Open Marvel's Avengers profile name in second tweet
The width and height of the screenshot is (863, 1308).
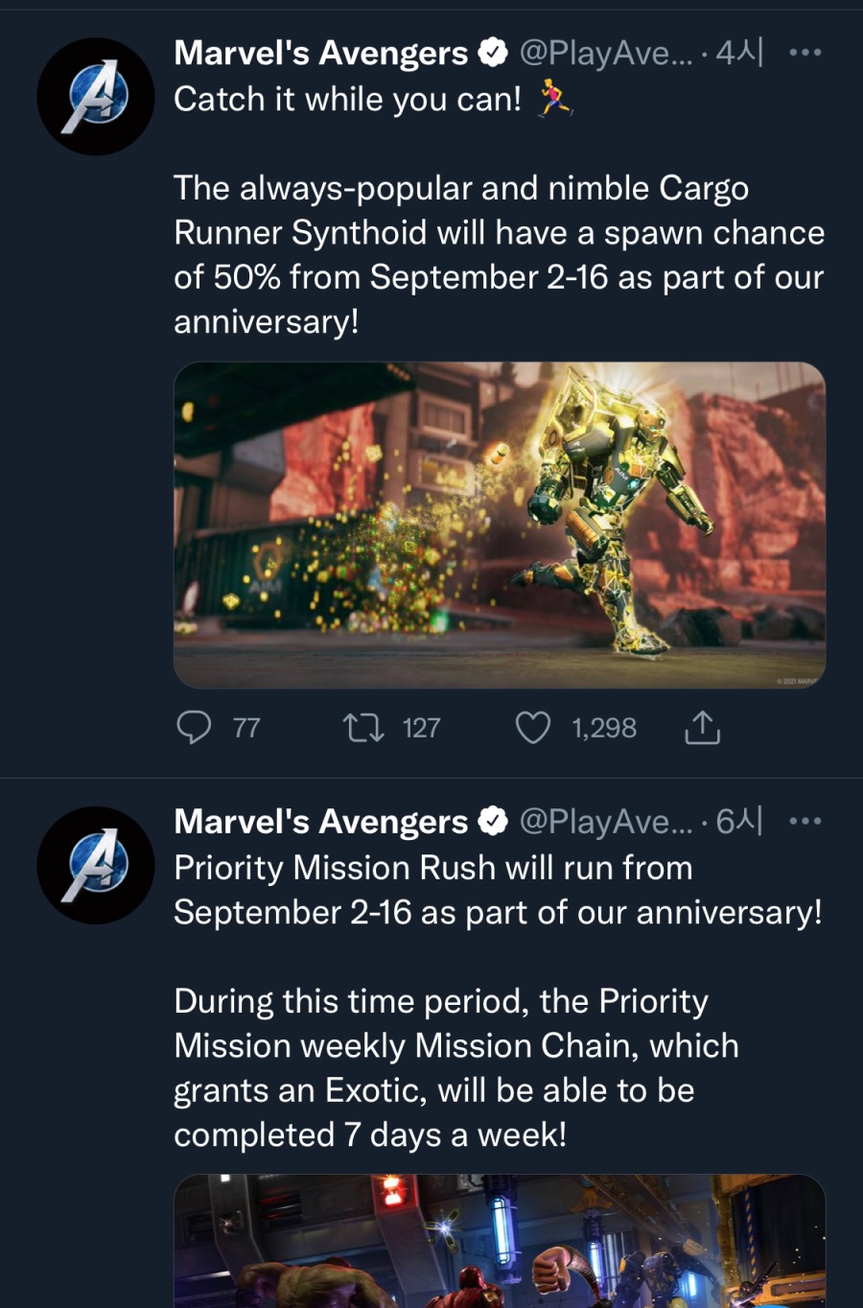click(320, 822)
